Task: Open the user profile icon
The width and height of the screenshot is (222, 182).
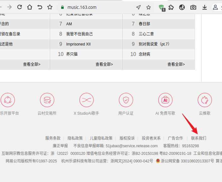Action: point(215,7)
